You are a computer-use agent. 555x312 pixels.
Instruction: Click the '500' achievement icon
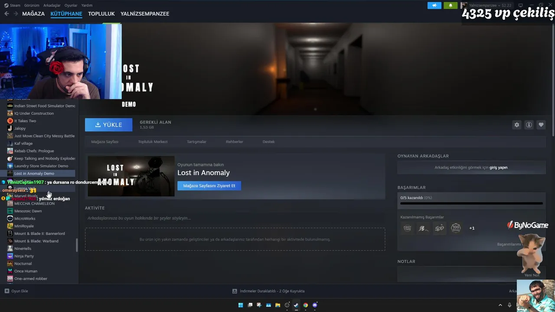(x=440, y=228)
